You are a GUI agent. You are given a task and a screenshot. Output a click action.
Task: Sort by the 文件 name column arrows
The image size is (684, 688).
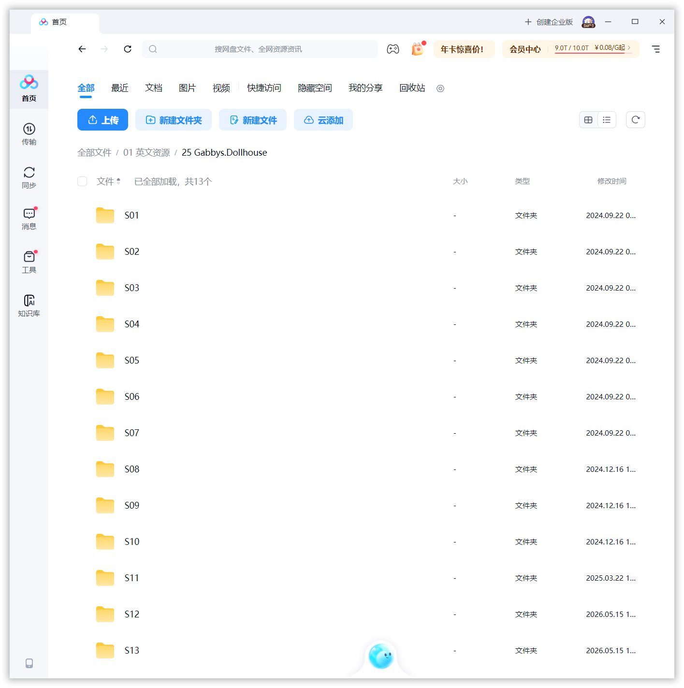click(x=118, y=181)
